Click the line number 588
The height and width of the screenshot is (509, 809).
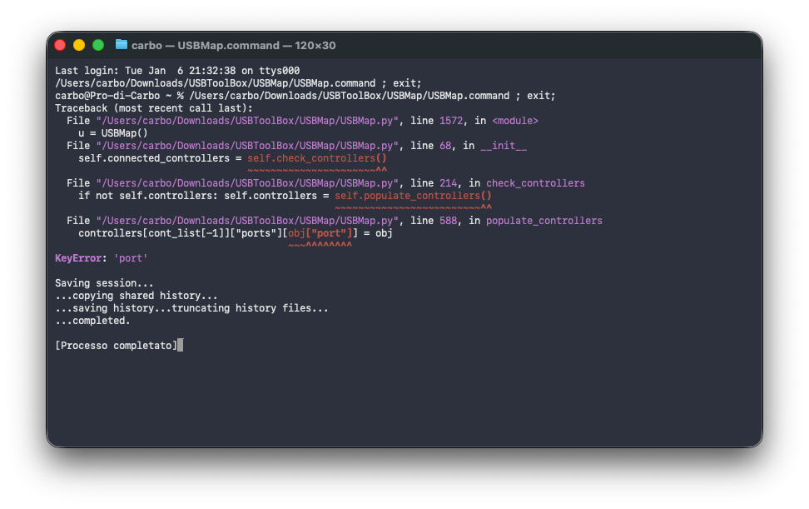pyautogui.click(x=449, y=221)
